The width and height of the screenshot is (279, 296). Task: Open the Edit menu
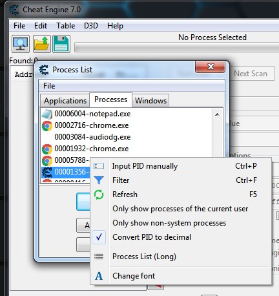point(41,26)
